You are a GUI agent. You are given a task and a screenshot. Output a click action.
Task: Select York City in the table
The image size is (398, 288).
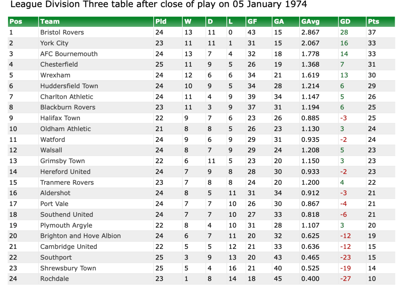pos(54,43)
